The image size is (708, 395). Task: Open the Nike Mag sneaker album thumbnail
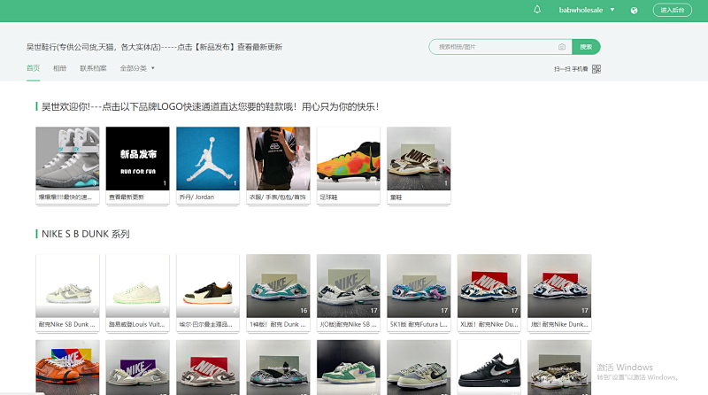67,159
